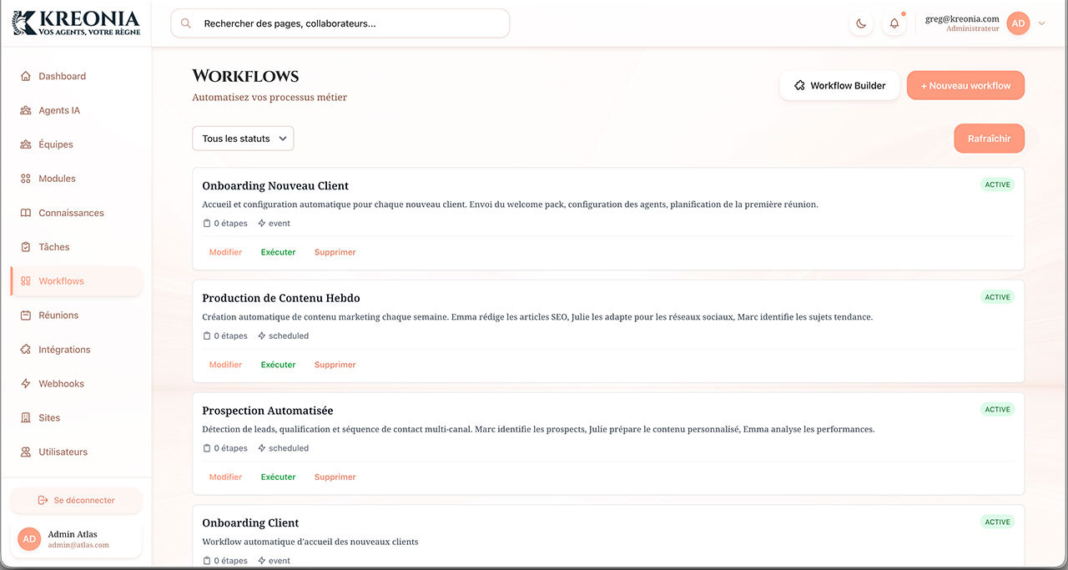Viewport: 1068px width, 570px height.
Task: Select the Agents IA sidebar icon
Action: pyautogui.click(x=25, y=109)
